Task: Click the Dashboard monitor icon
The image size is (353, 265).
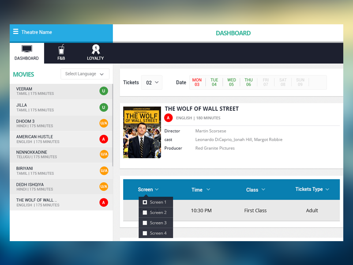Action: (x=27, y=49)
